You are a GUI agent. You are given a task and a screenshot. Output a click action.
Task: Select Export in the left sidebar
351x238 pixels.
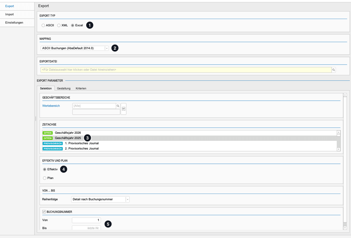pos(17,6)
